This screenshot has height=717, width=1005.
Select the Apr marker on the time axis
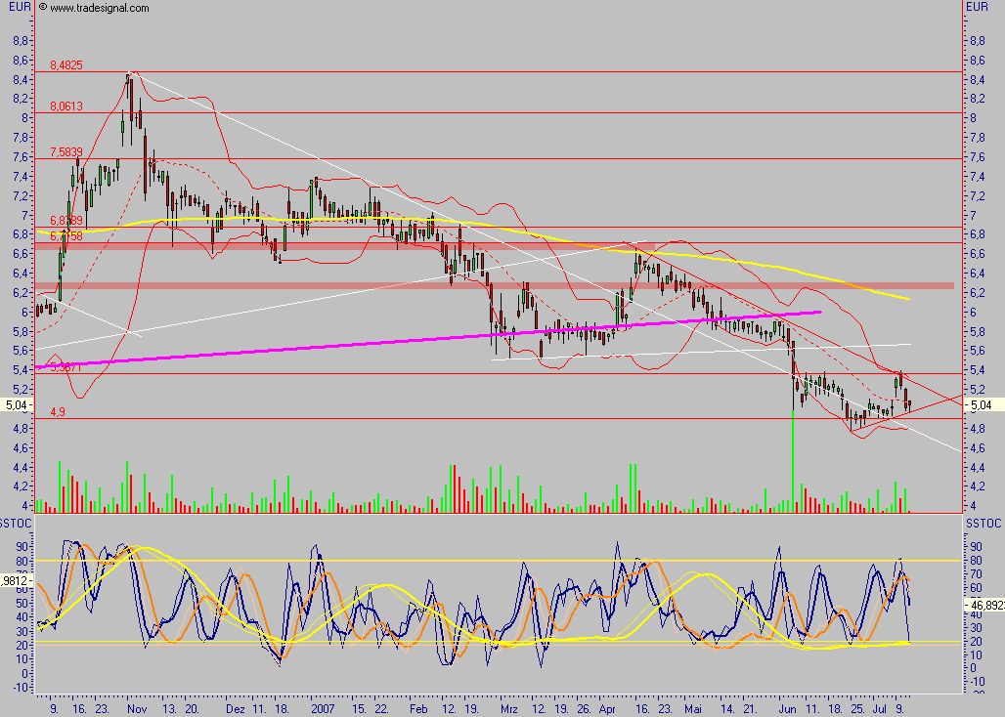pyautogui.click(x=607, y=703)
